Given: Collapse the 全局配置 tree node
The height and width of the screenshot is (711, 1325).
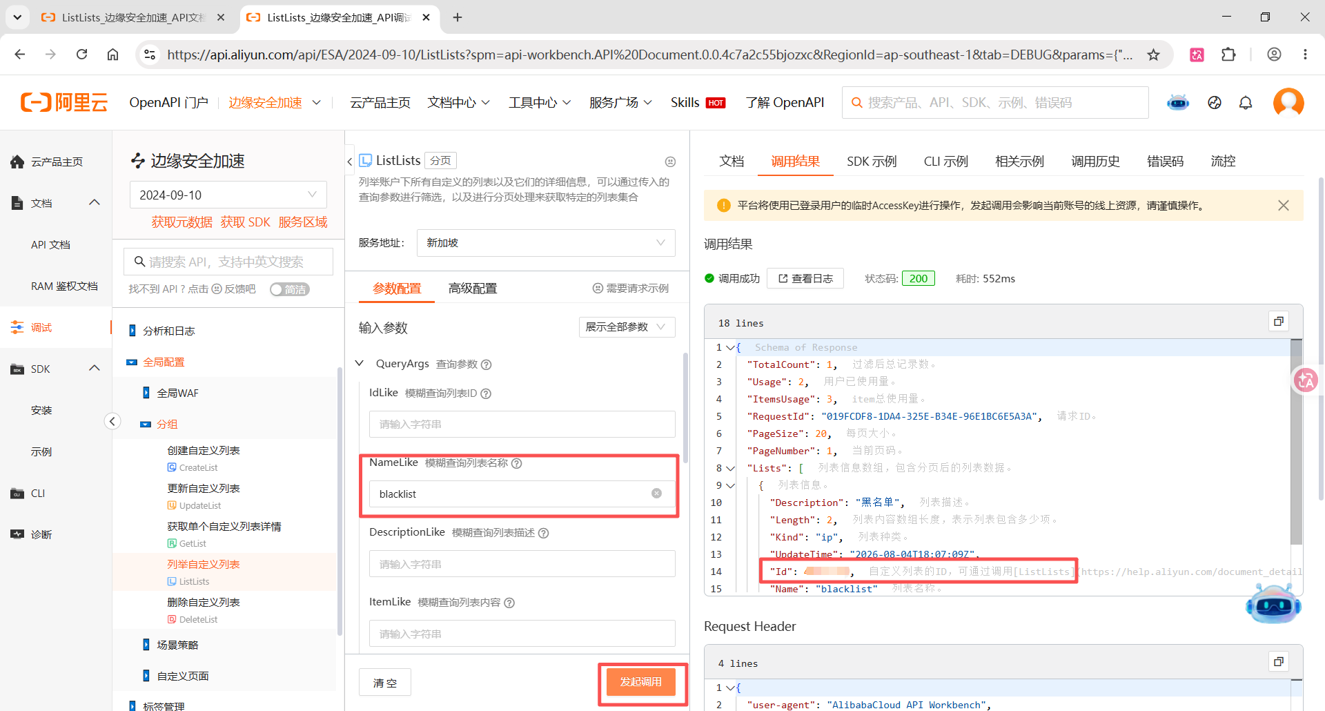Looking at the screenshot, I should click(132, 362).
